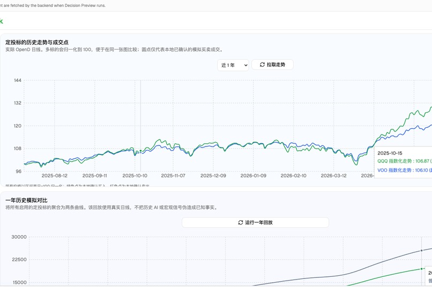
Task: Click the refresh icon in 拉取走势
Action: click(262, 65)
